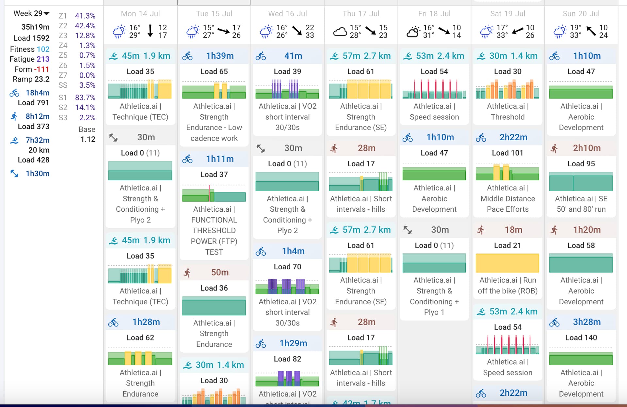Click swim icon on Monday 45m 1.9 km first workout
The height and width of the screenshot is (407, 627).
113,56
